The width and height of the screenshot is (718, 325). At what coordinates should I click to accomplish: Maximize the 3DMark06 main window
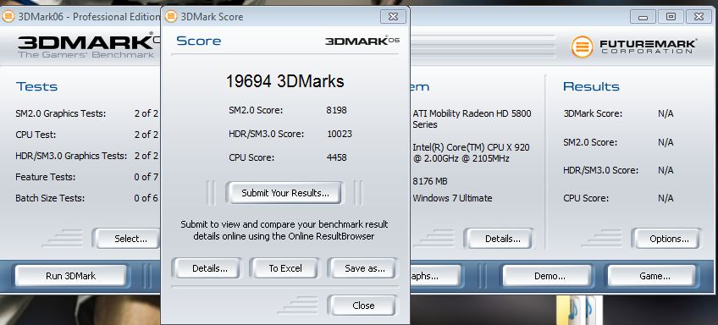tap(671, 17)
